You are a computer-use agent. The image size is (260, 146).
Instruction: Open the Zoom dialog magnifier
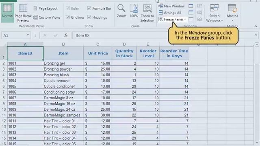pyautogui.click(x=121, y=11)
